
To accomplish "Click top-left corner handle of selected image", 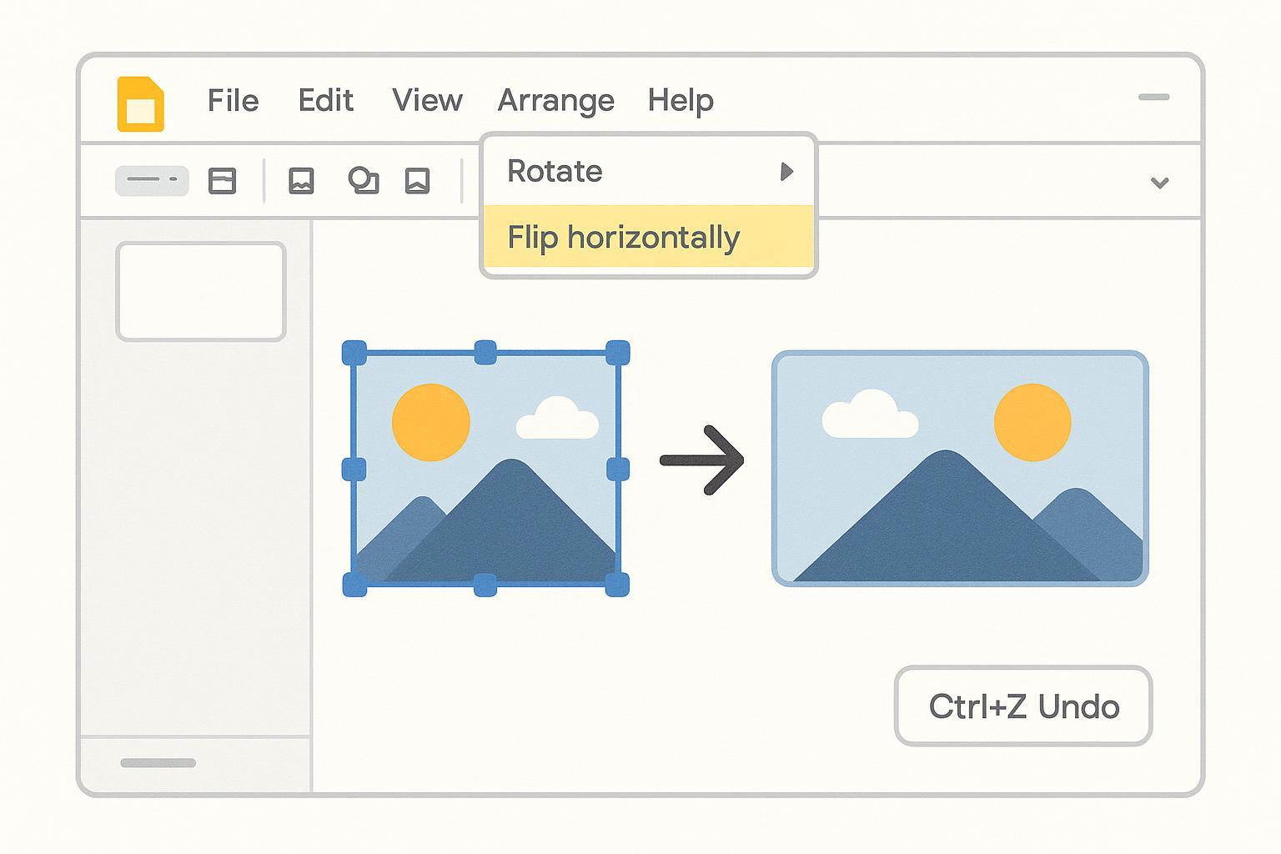I will coord(354,353).
